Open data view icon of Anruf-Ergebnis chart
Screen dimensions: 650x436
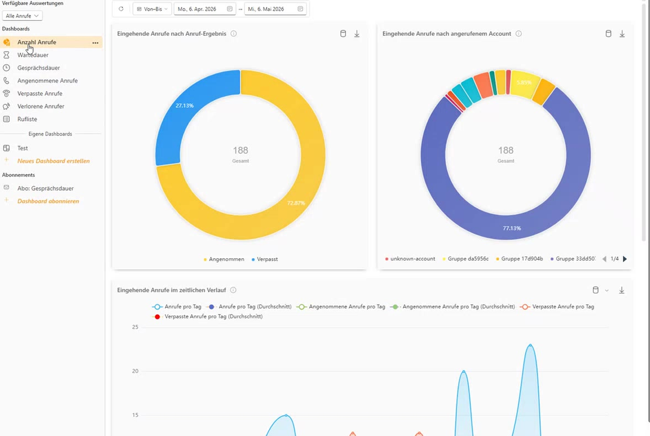coord(343,34)
